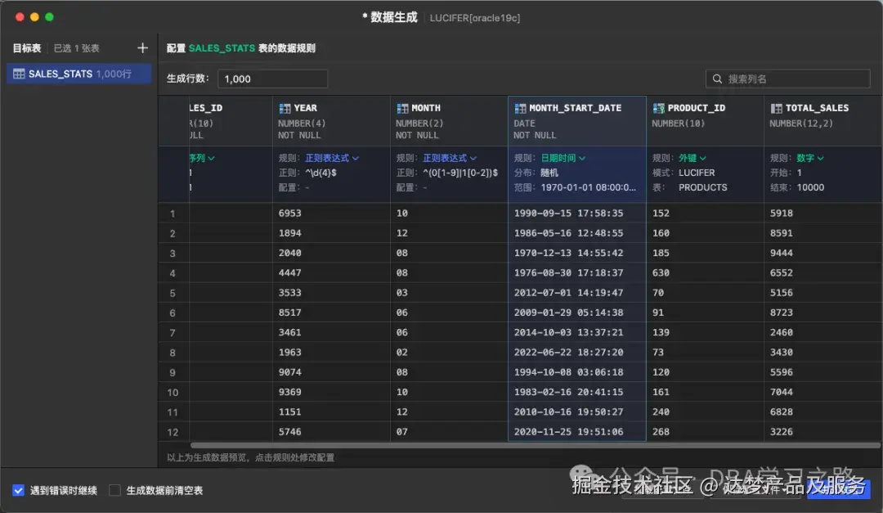Click the 生成行数 input field showing 1,000

coord(272,79)
